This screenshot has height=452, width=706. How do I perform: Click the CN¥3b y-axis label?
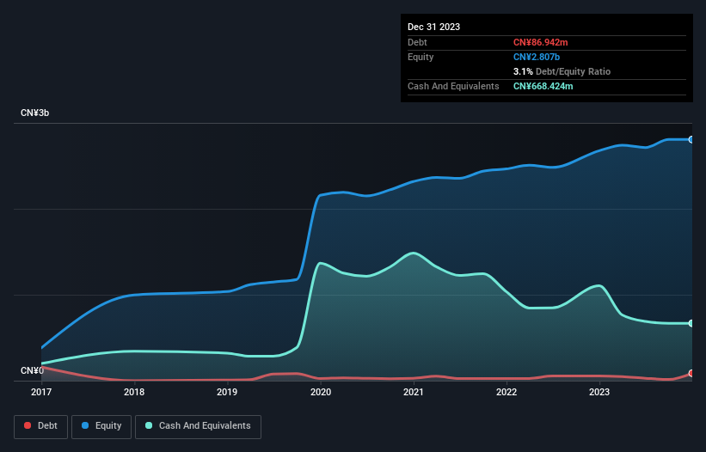[34, 113]
